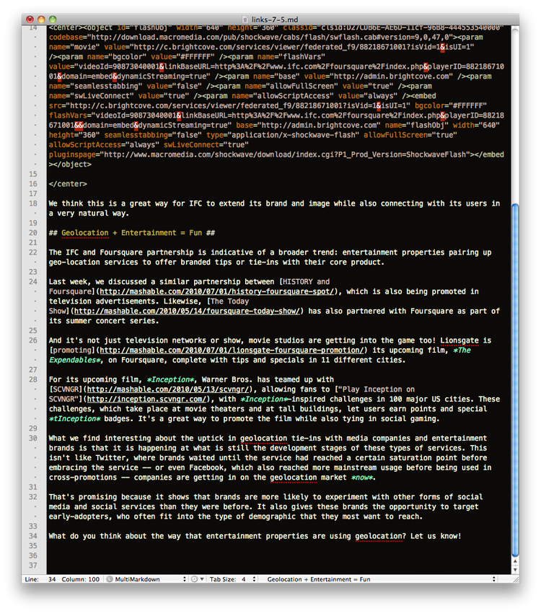Click the [promoting] link text
Viewport: 541px width, 613px height.
pos(72,350)
